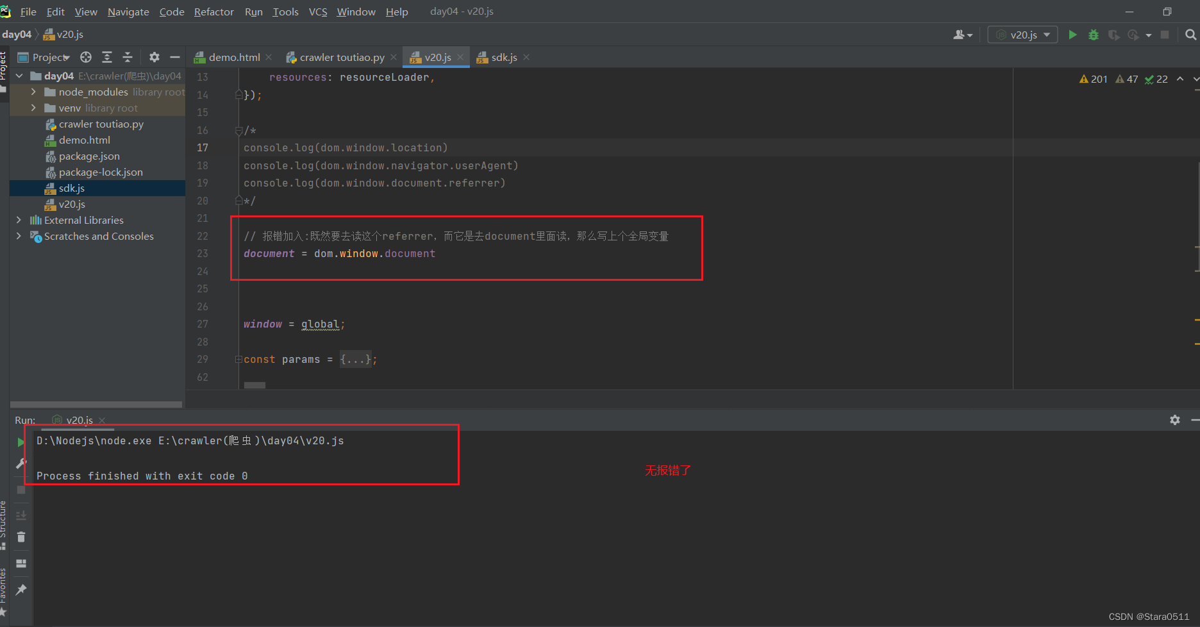Start debugging with the bug icon
The image size is (1200, 627).
(x=1094, y=35)
